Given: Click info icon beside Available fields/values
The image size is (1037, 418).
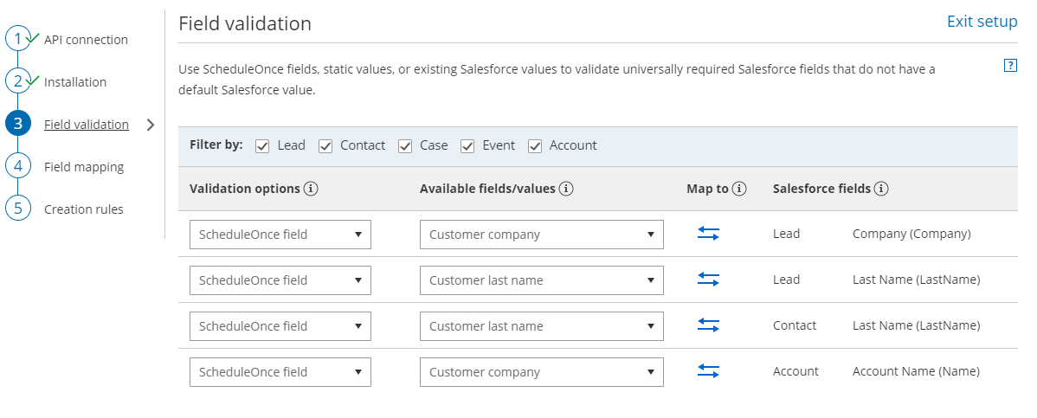Looking at the screenshot, I should click(x=566, y=189).
